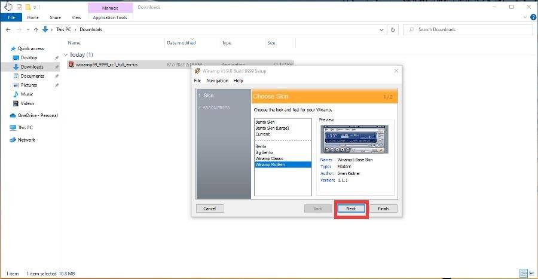Click the Quick Access New folder icon
The width and height of the screenshot is (538, 279).
pos(28,7)
